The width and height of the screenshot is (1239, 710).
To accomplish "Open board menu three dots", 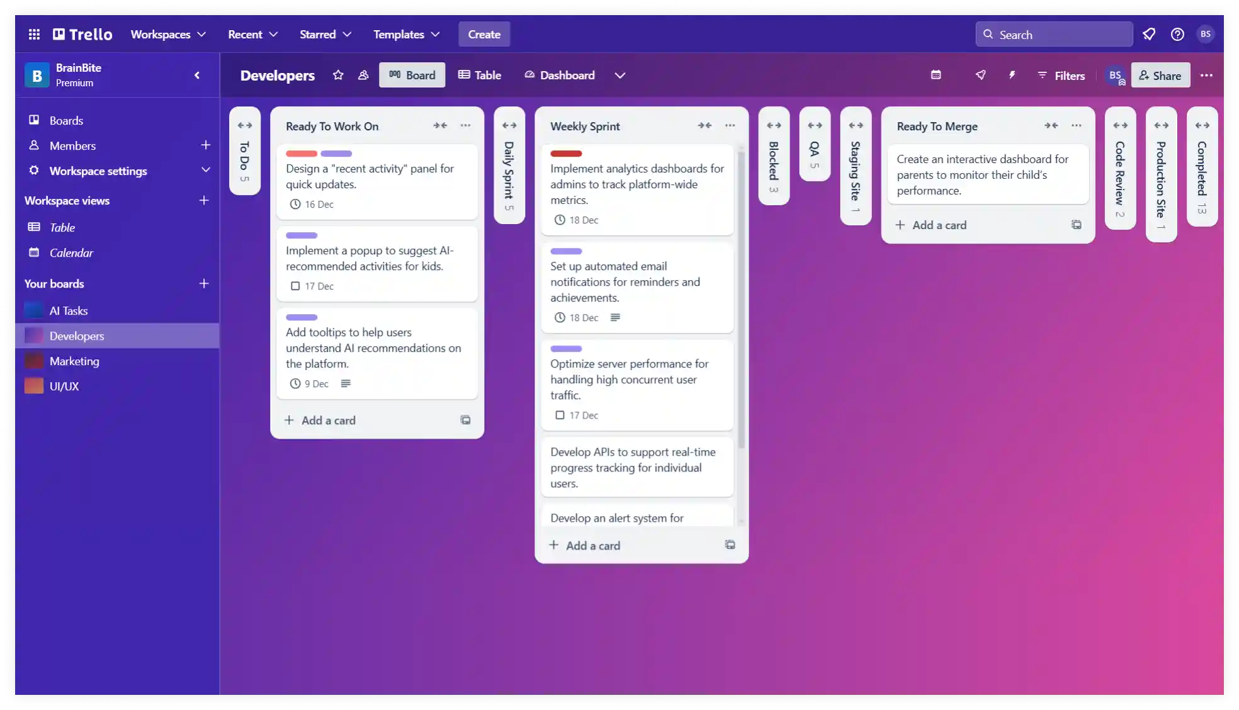I will 1206,75.
